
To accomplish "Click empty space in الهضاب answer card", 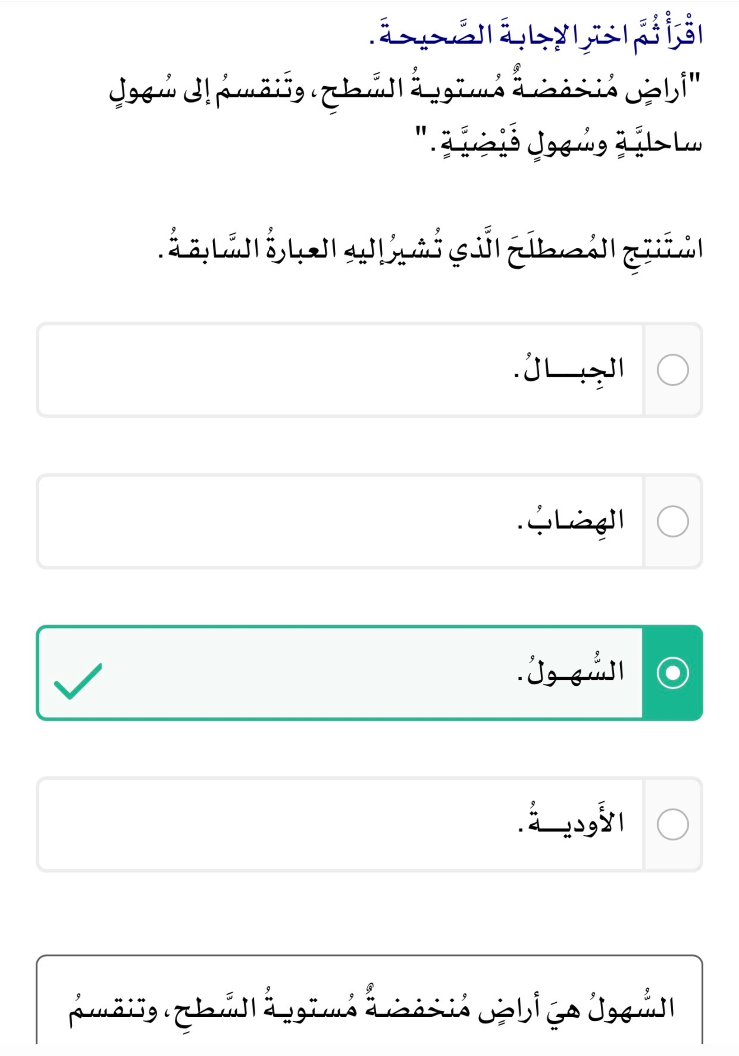I will [276, 521].
